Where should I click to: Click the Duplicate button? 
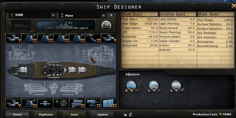(46, 115)
